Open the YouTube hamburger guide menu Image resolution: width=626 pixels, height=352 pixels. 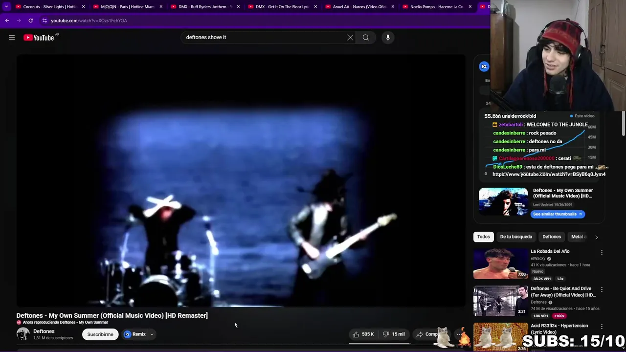pos(12,37)
